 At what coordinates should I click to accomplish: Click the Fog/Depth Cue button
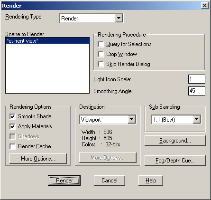tap(175, 161)
